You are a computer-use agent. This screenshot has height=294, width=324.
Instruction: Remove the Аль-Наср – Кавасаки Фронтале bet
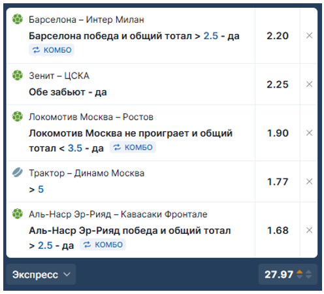(x=309, y=230)
